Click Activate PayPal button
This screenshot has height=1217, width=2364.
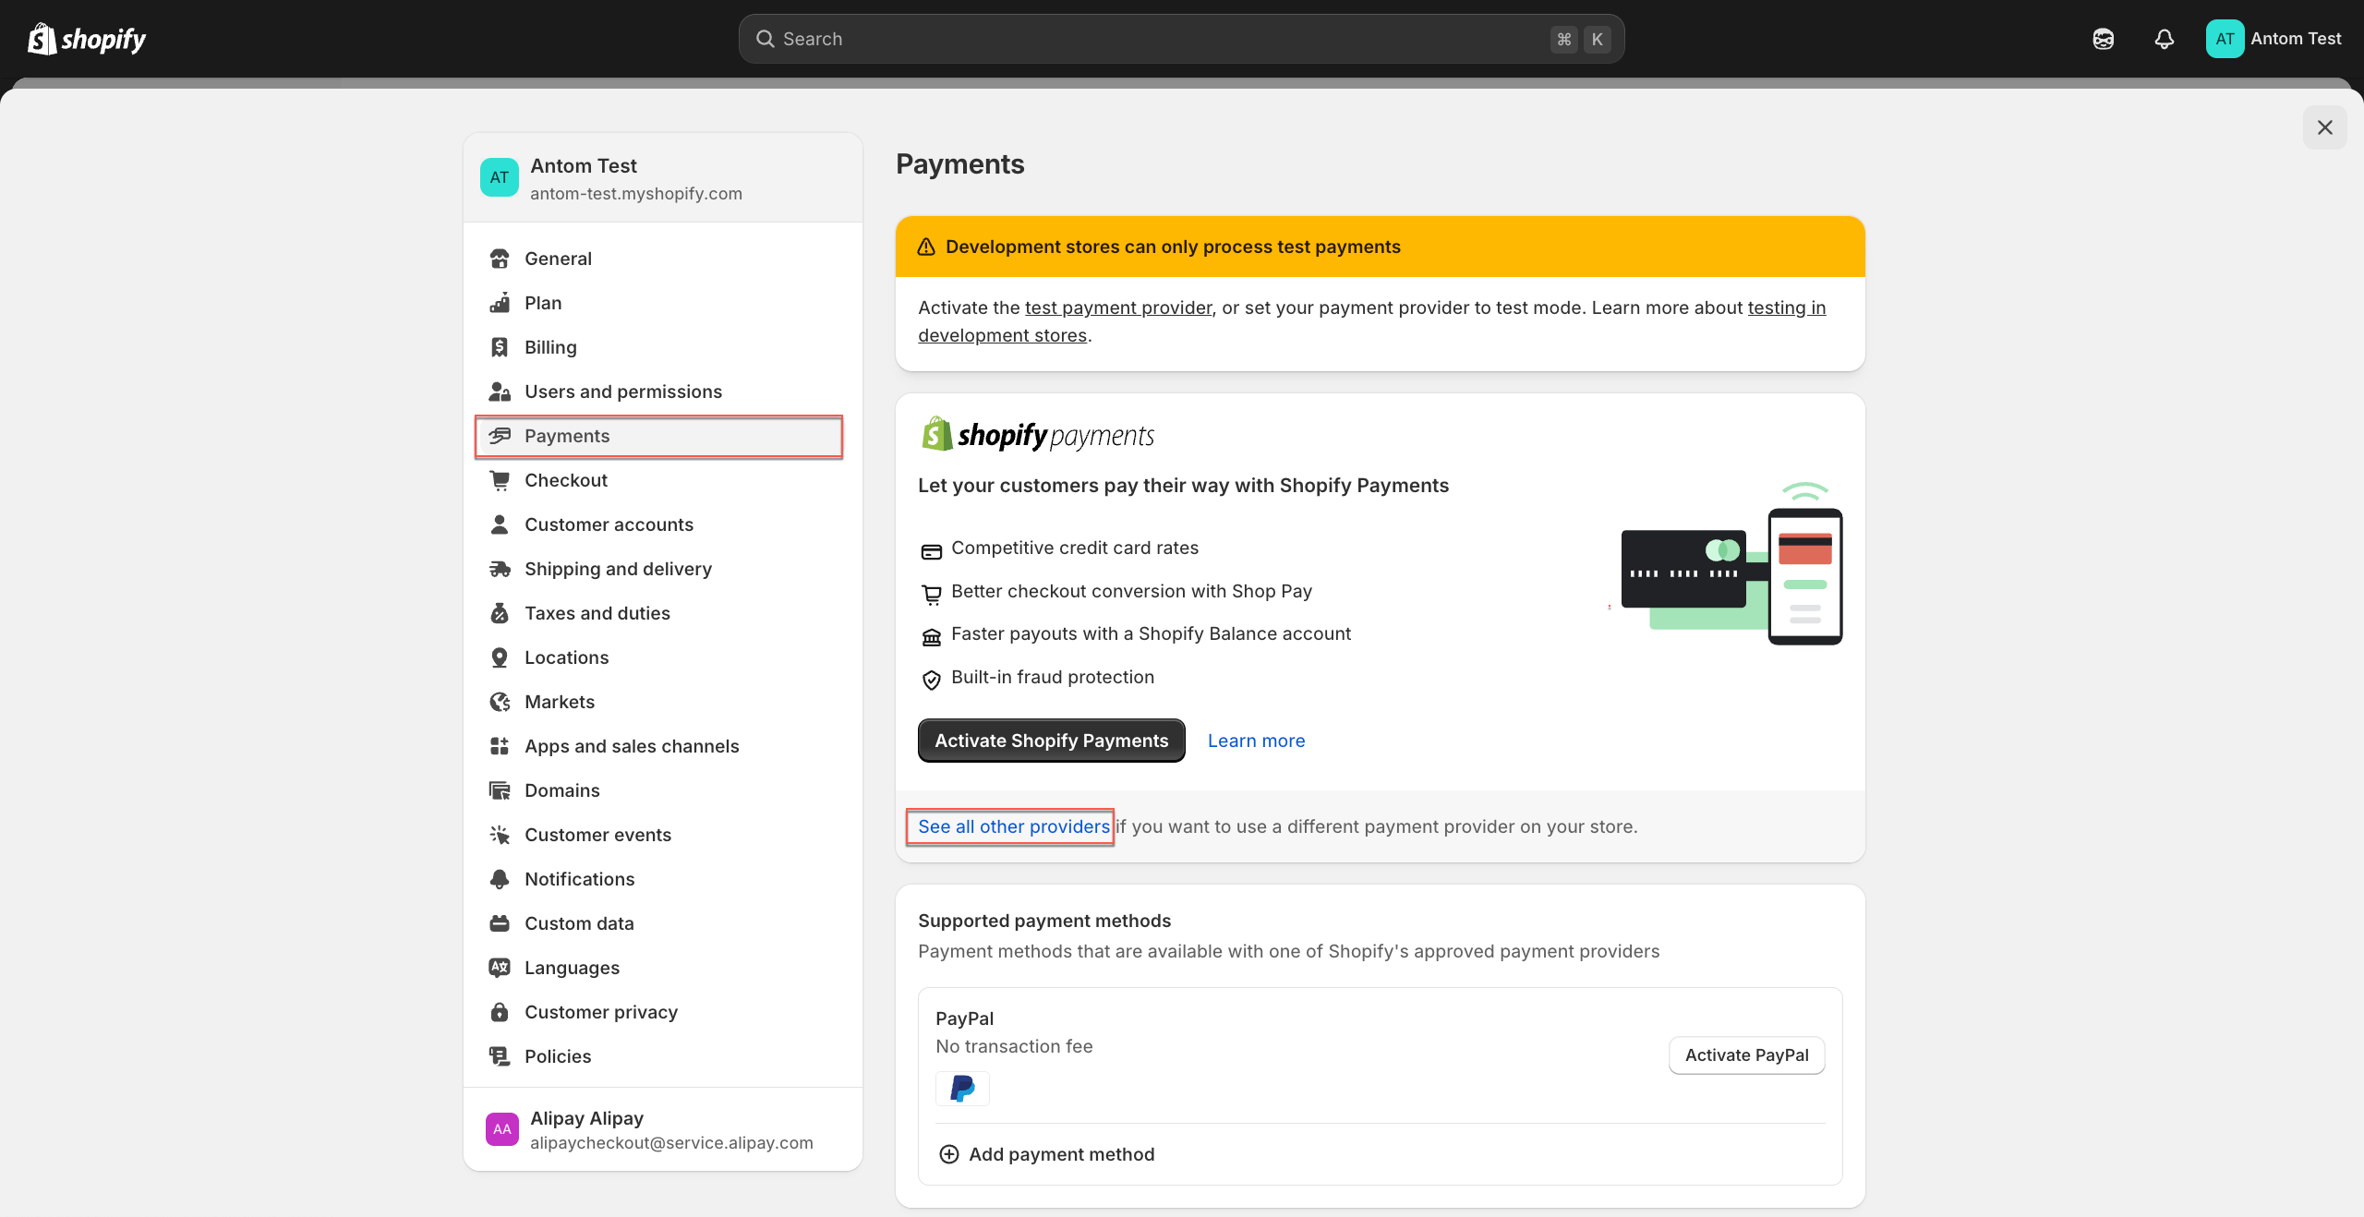tap(1746, 1055)
